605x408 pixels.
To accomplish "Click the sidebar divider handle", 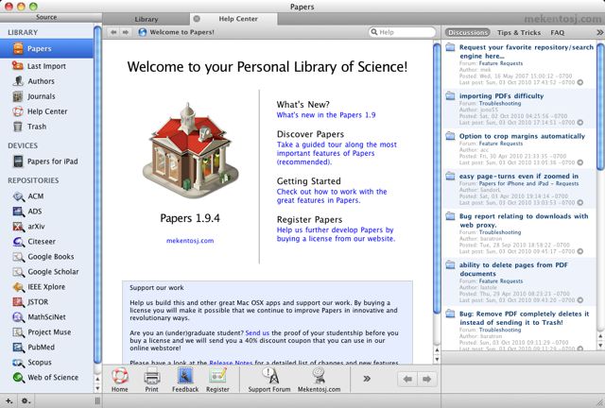I will click(97, 401).
